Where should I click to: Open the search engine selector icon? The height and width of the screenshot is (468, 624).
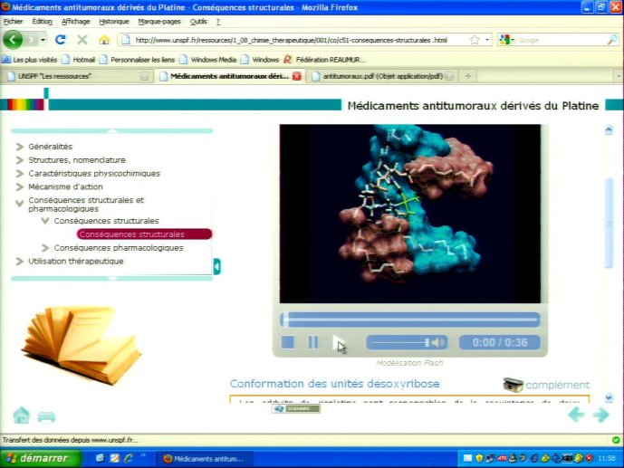[505, 40]
